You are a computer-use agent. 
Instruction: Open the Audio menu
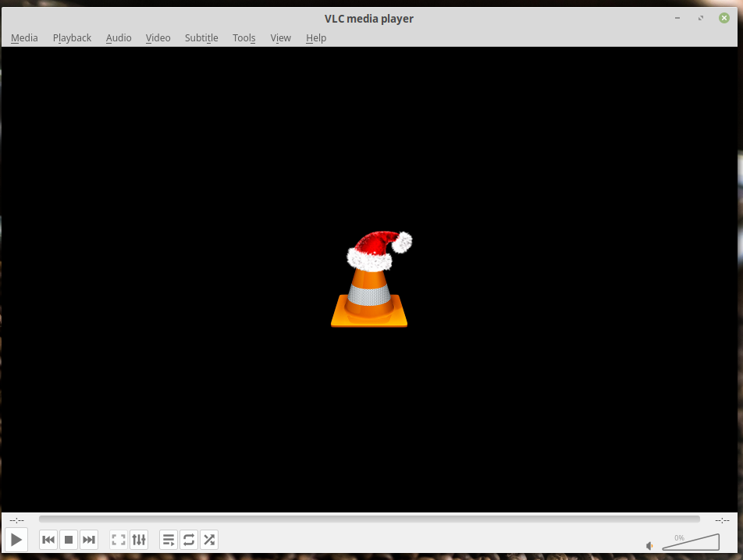coord(119,38)
